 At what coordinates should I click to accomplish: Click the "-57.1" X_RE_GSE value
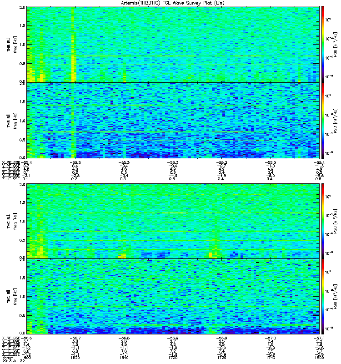coord(319,338)
